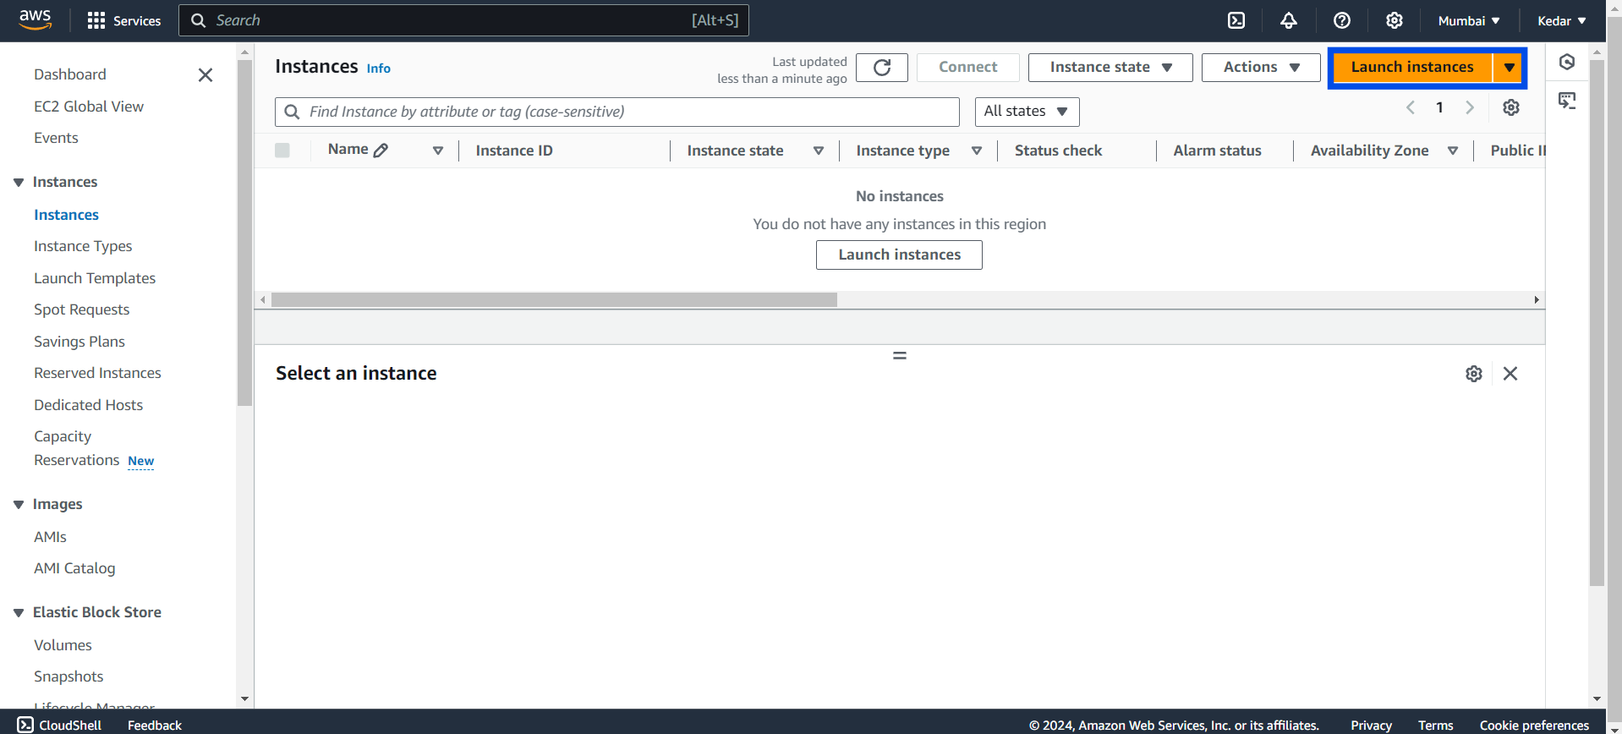Select the Instances link in sidebar

pyautogui.click(x=66, y=215)
